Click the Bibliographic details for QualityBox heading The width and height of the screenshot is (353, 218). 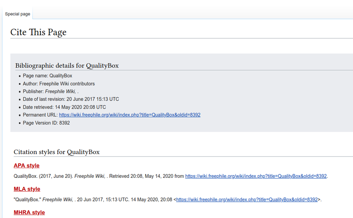67,65
